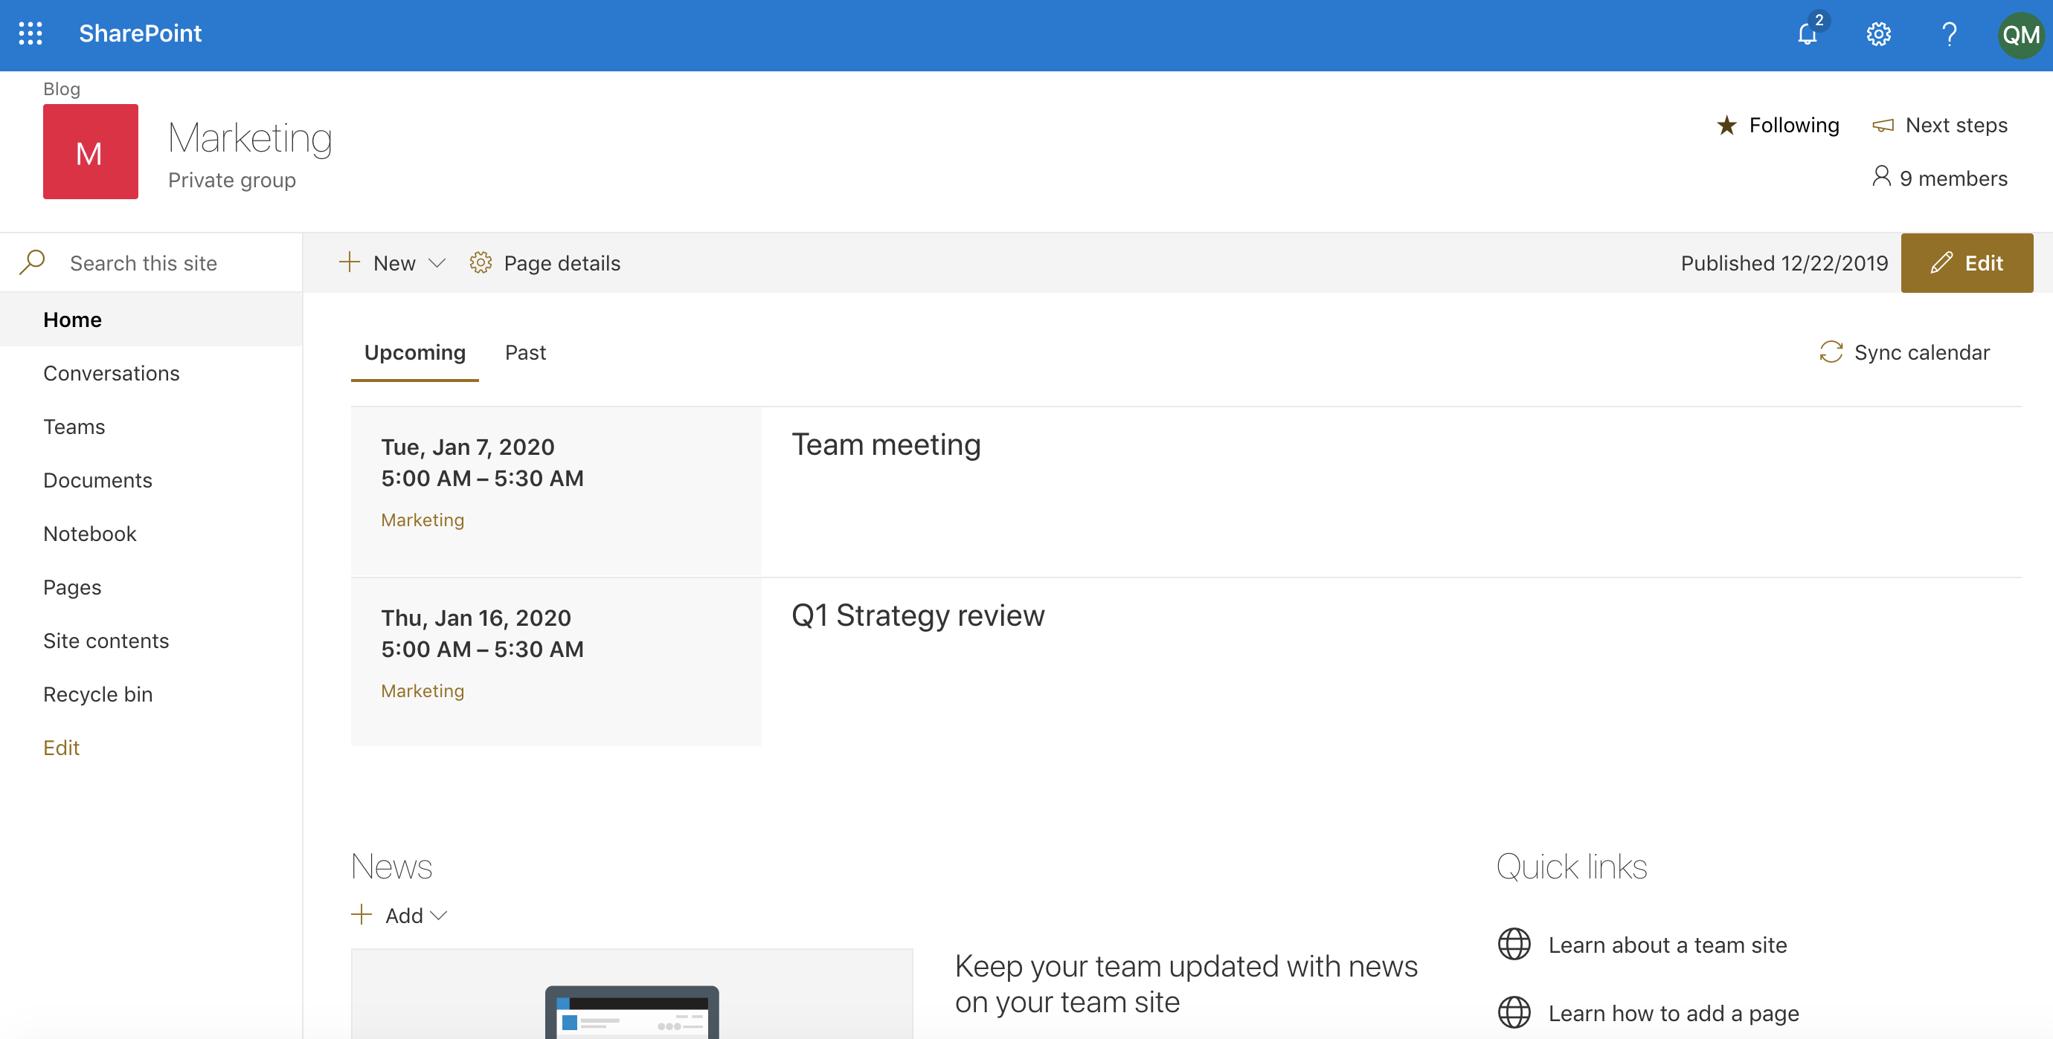Open the app launcher waffle icon

pos(30,33)
